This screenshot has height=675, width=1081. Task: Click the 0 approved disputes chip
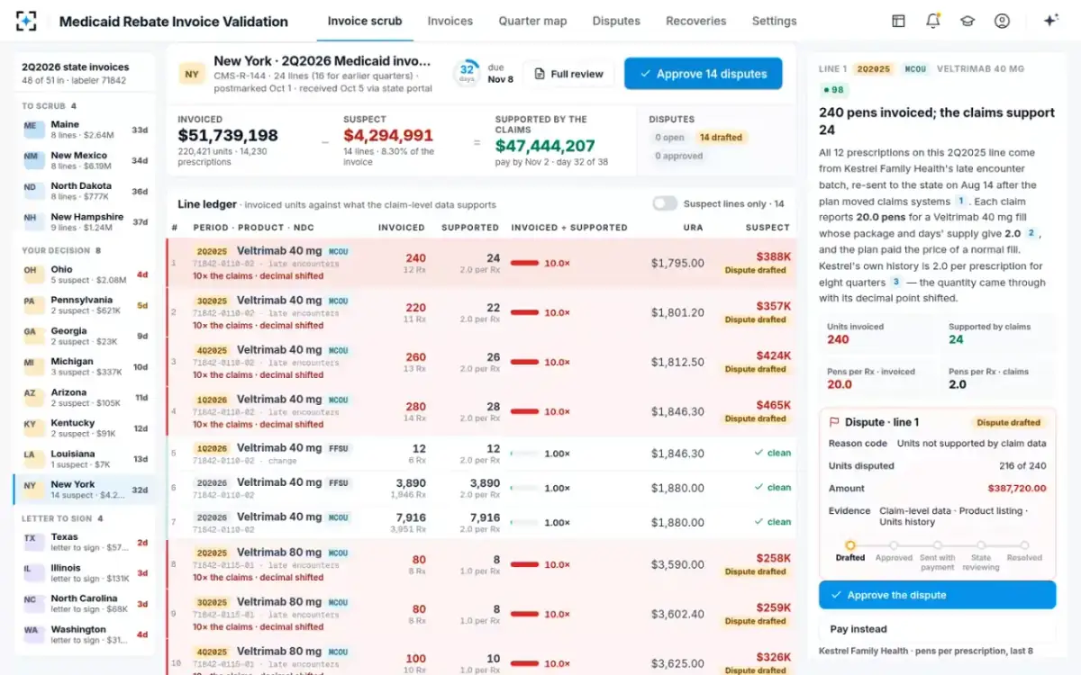679,156
